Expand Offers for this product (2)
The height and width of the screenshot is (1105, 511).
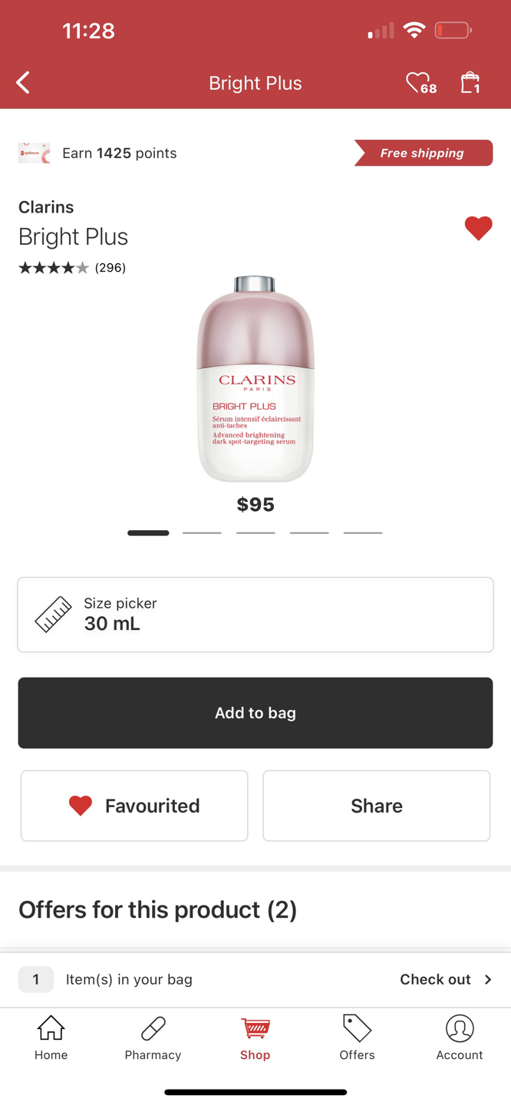tap(157, 909)
